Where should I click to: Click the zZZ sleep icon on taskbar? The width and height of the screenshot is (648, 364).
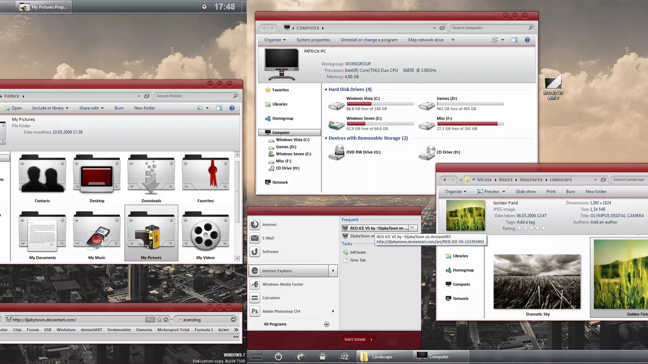[344, 357]
